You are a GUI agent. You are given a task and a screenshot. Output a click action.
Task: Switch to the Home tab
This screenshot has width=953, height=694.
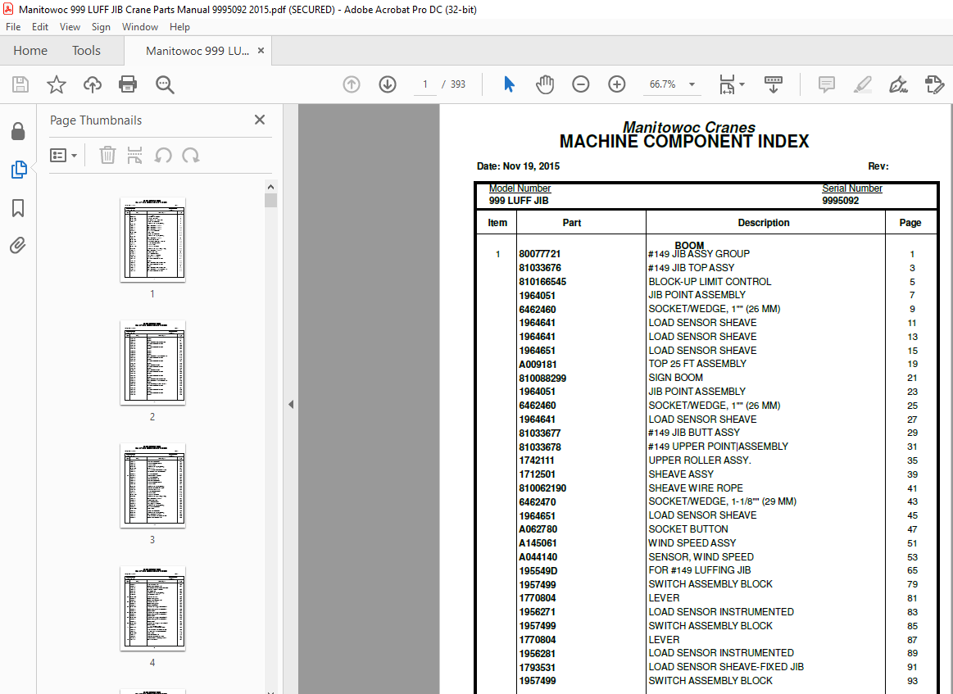click(x=30, y=51)
